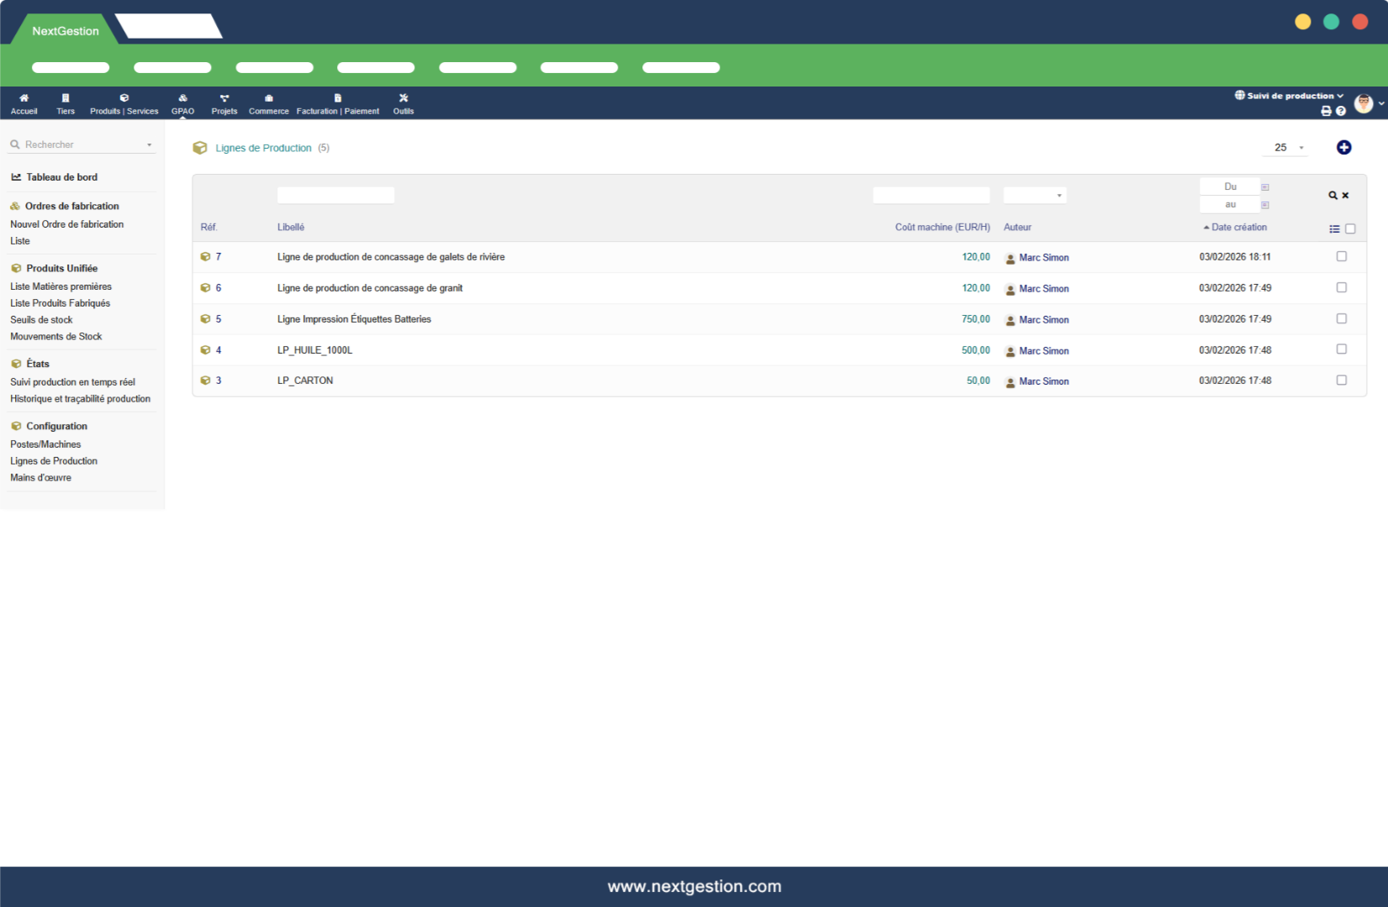Click the Accueil home icon
Image resolution: width=1388 pixels, height=907 pixels.
(24, 98)
